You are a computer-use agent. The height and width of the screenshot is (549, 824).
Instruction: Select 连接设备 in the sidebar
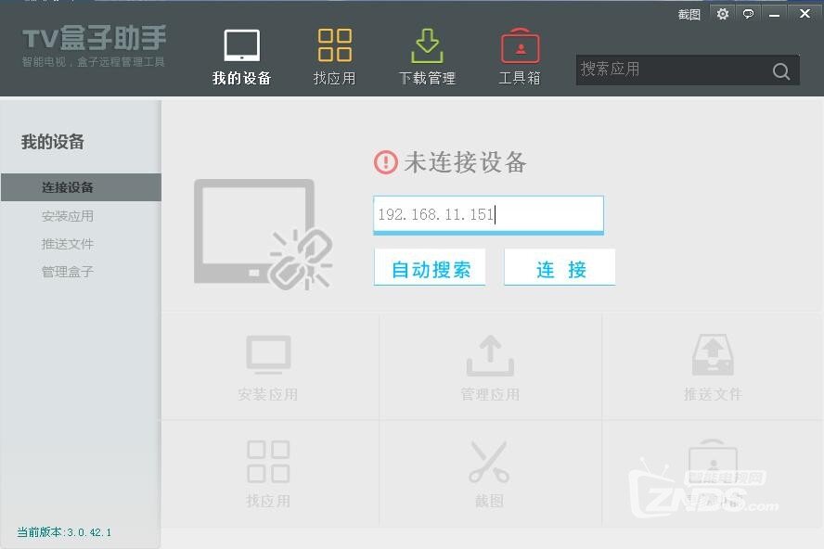pos(81,187)
